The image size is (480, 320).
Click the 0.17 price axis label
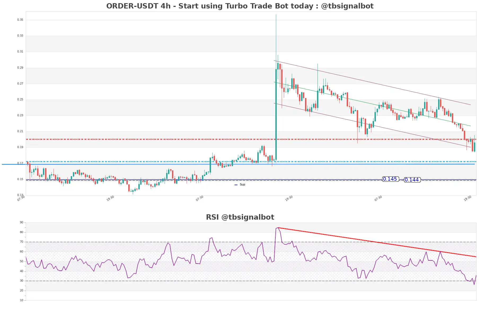coord(20,163)
